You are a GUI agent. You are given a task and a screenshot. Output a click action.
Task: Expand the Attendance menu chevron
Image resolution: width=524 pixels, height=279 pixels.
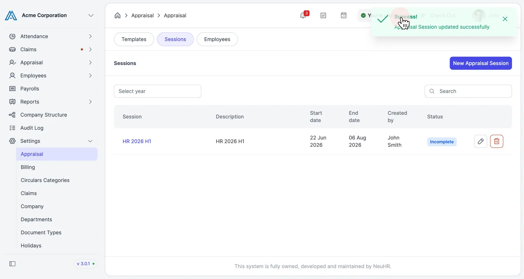tap(90, 36)
